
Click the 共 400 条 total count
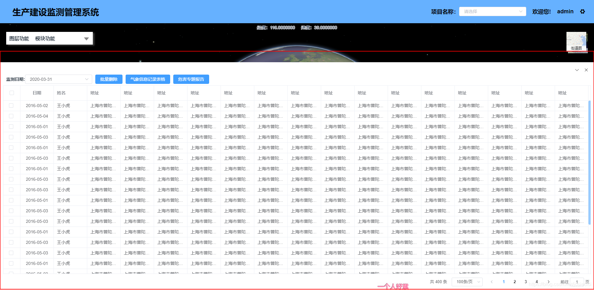438,282
